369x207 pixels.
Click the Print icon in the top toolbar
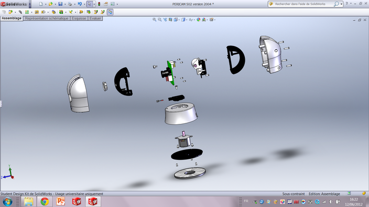coord(70,4)
